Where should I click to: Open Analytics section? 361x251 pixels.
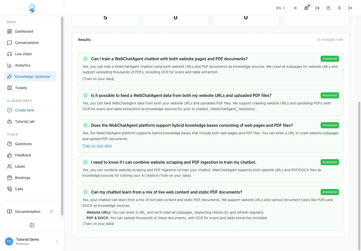tap(30, 65)
